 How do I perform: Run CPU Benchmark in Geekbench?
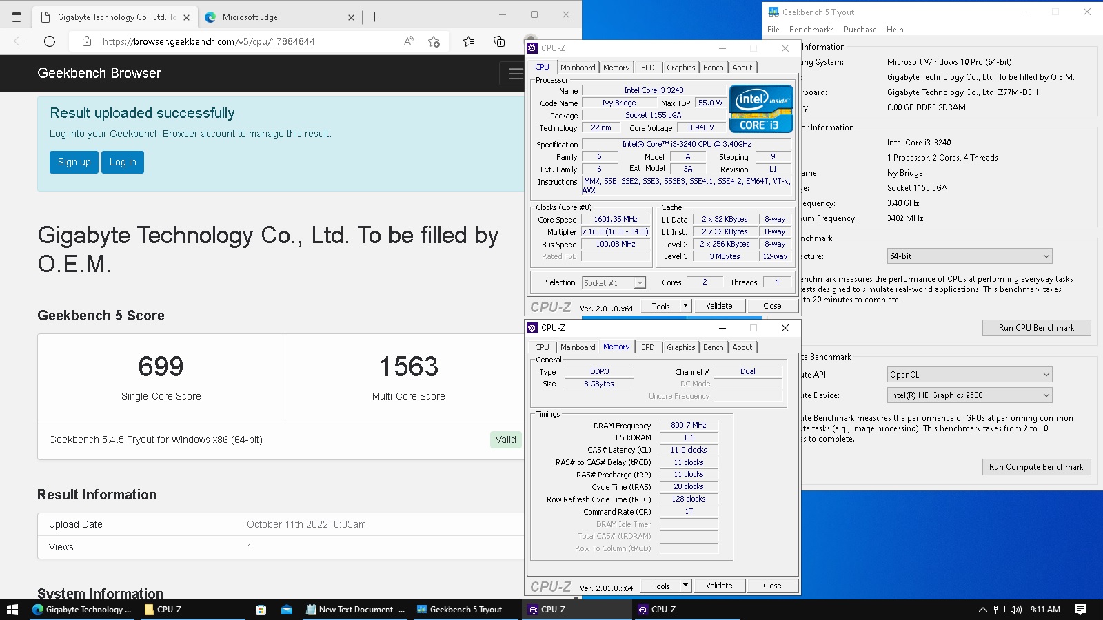[1036, 328]
